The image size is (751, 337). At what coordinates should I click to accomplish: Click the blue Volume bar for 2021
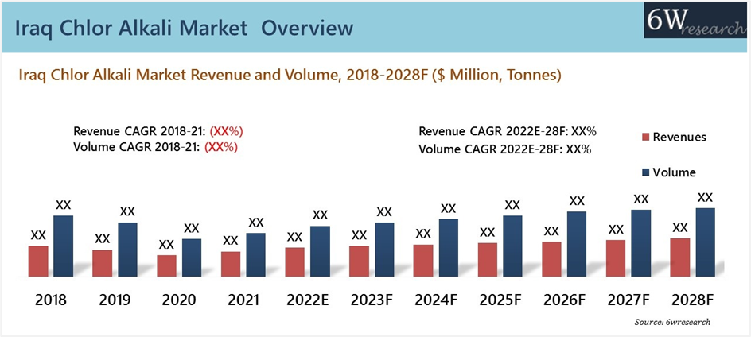tap(255, 254)
